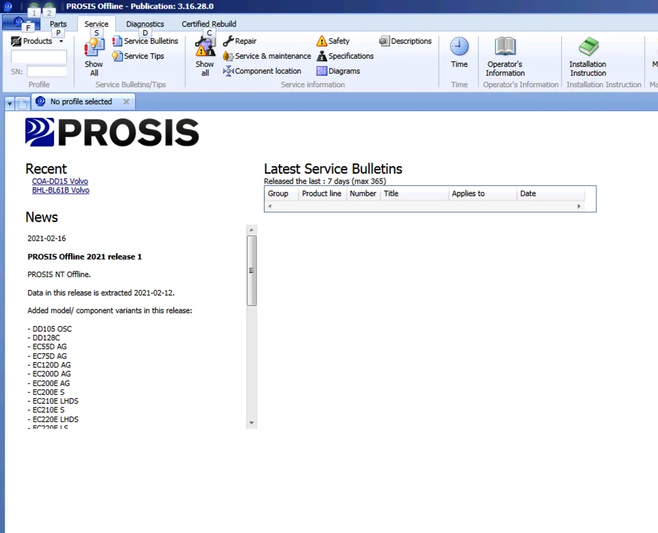The image size is (658, 533).
Task: Select the Service ribbon tab
Action: coord(97,24)
